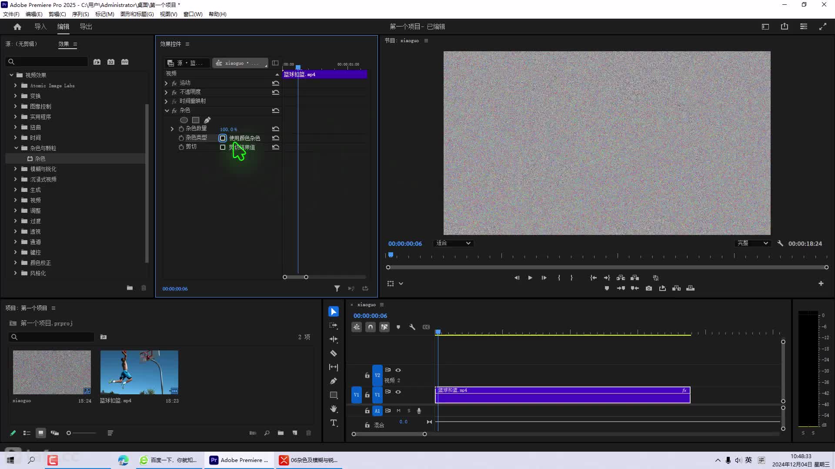
Task: Open the 源:(无剪辑) panel tab
Action: pyautogui.click(x=21, y=44)
